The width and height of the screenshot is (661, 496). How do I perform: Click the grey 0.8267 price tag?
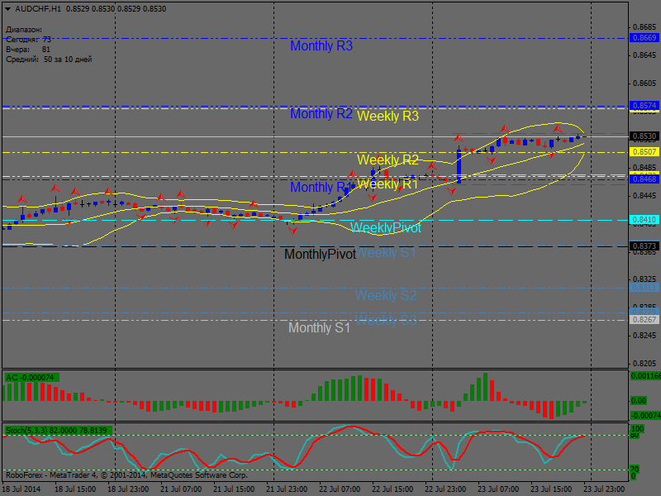644,320
